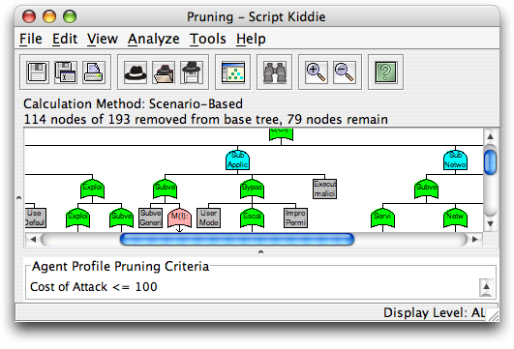Open the Edit menu
This screenshot has width=514, height=349.
click(65, 39)
